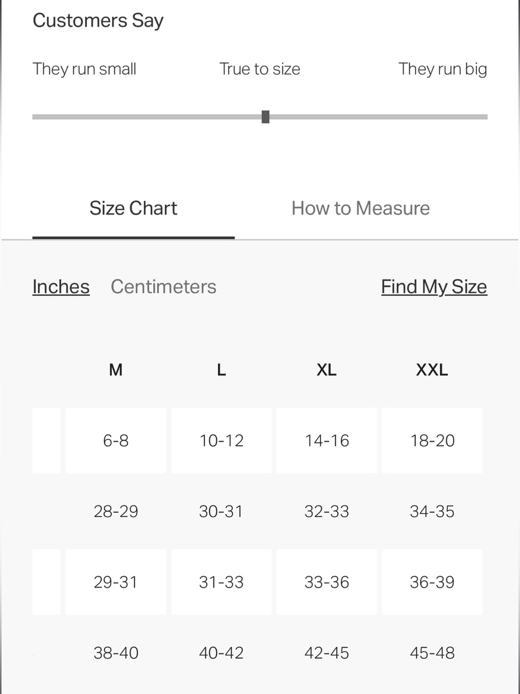Click the 28-29 measurement cell
520x694 pixels.
116,511
